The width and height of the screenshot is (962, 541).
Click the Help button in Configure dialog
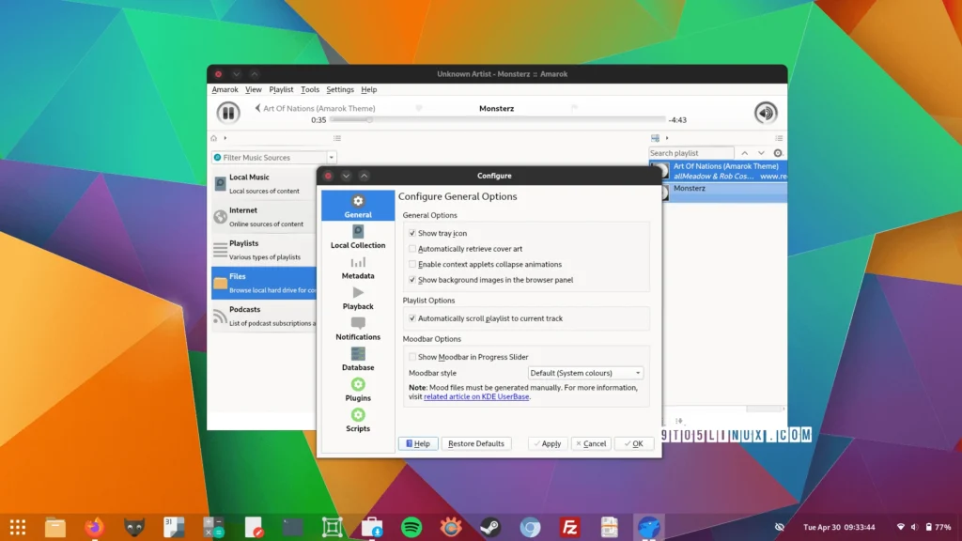[x=418, y=443]
